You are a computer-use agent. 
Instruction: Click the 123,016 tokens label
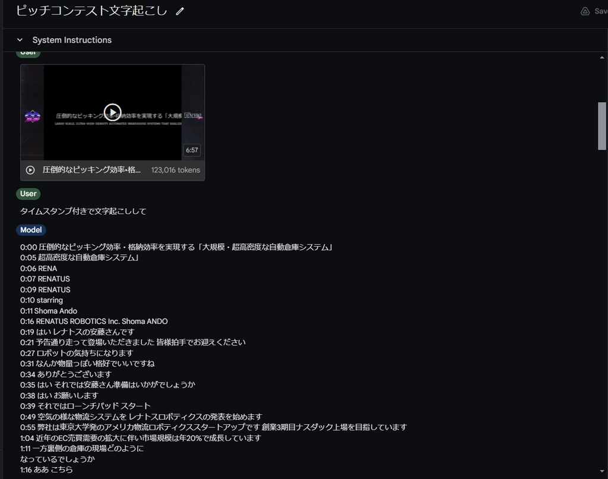click(176, 170)
